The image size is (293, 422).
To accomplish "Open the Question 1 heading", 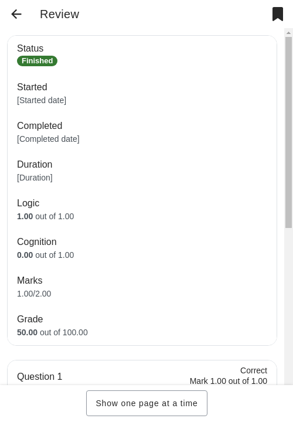I will click(x=39, y=376).
